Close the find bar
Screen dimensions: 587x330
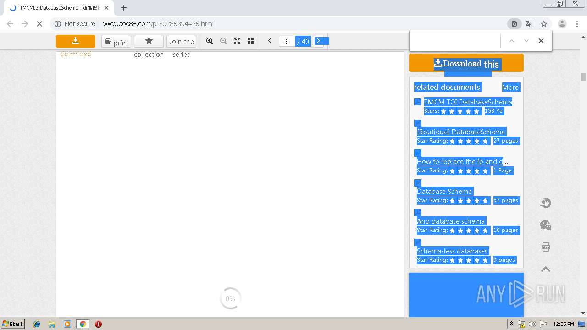(x=541, y=41)
